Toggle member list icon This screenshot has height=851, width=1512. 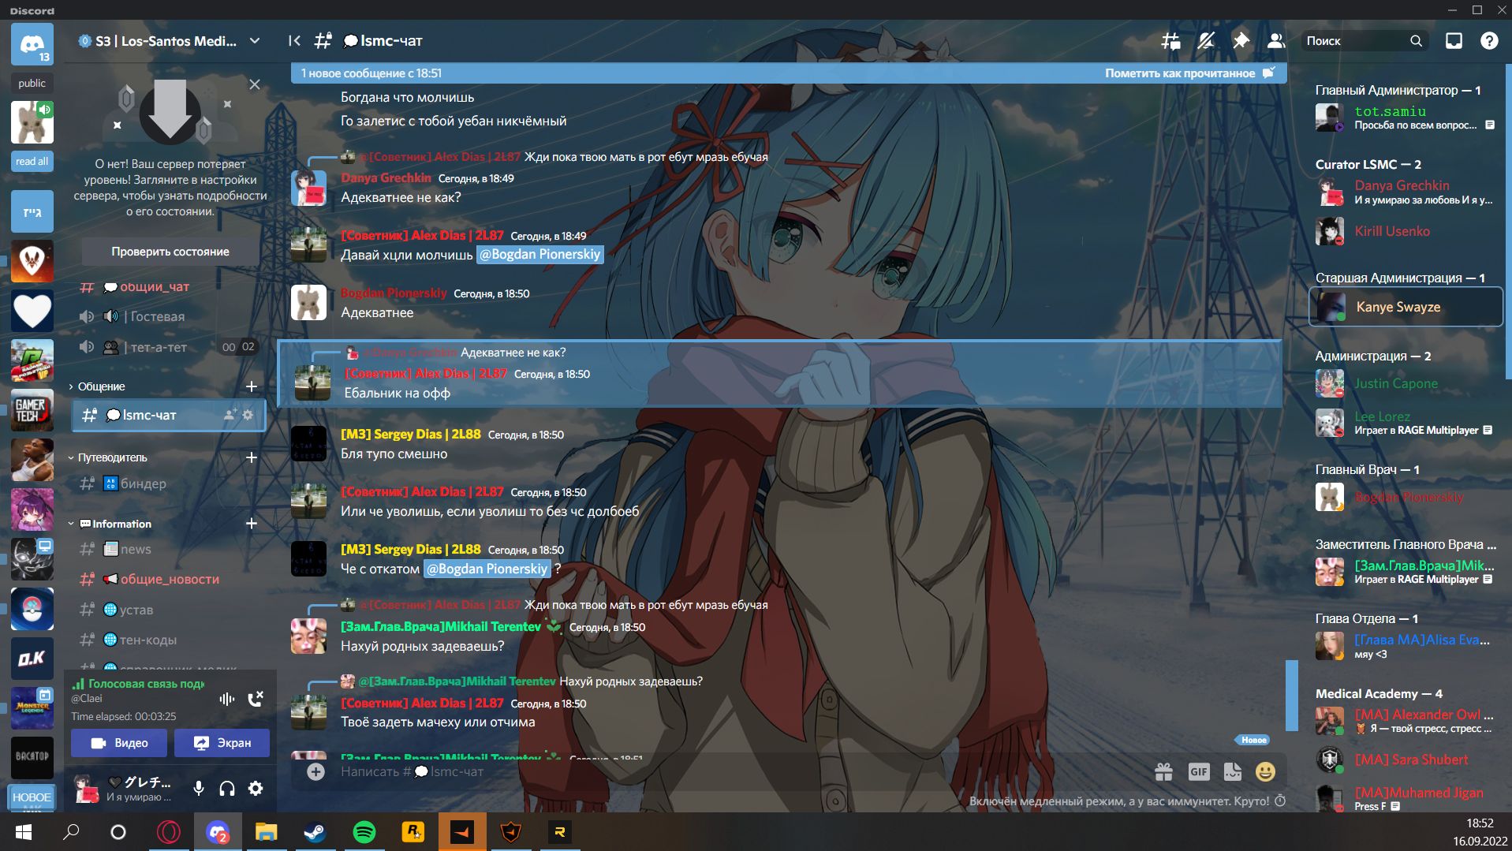pyautogui.click(x=1275, y=41)
